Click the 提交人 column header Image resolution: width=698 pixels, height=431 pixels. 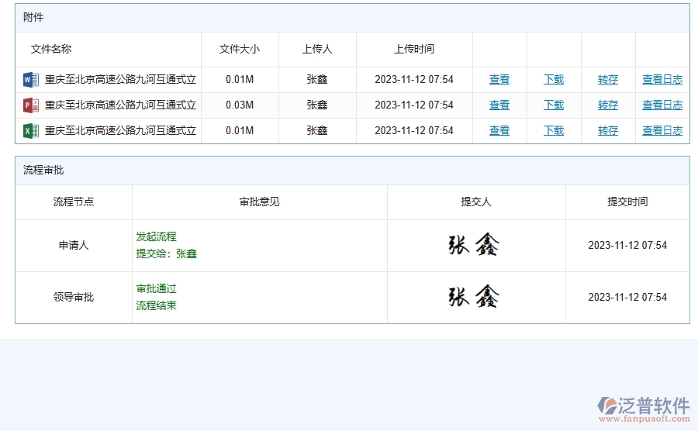(476, 202)
